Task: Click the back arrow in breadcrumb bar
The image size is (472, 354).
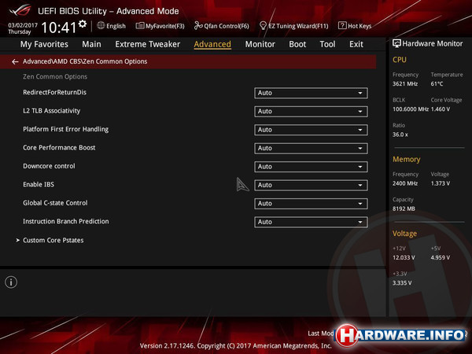Action: click(15, 61)
